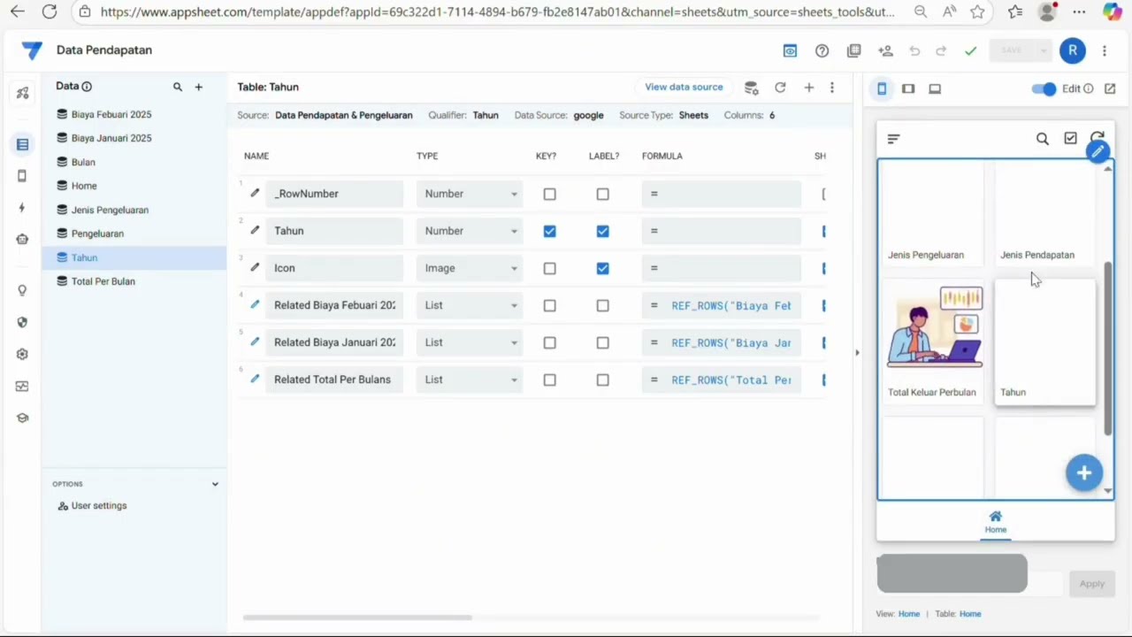The height and width of the screenshot is (637, 1132).
Task: Open the Manage monitor icon in sidebar
Action: 22,386
